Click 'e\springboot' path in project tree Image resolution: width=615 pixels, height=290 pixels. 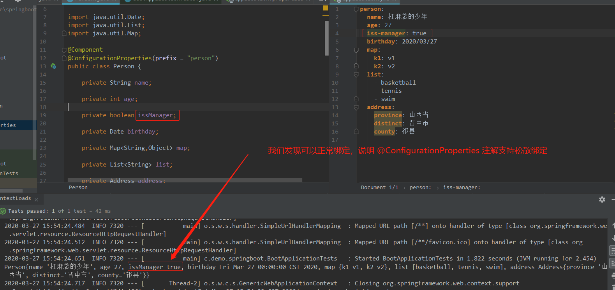click(18, 9)
